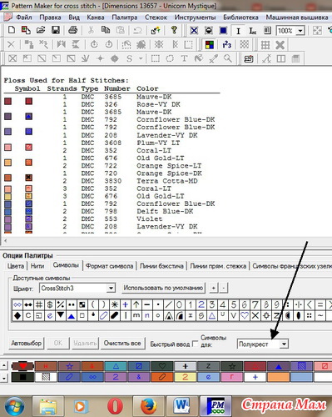Screen dimensions: 332x417
Task: Click 'Использовать по умолчанию' button
Action: click(163, 288)
